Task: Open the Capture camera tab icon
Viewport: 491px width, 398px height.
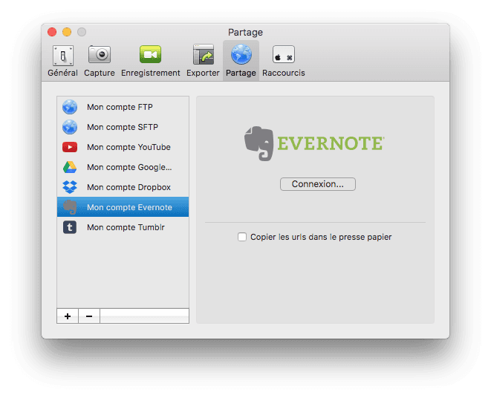Action: tap(100, 55)
